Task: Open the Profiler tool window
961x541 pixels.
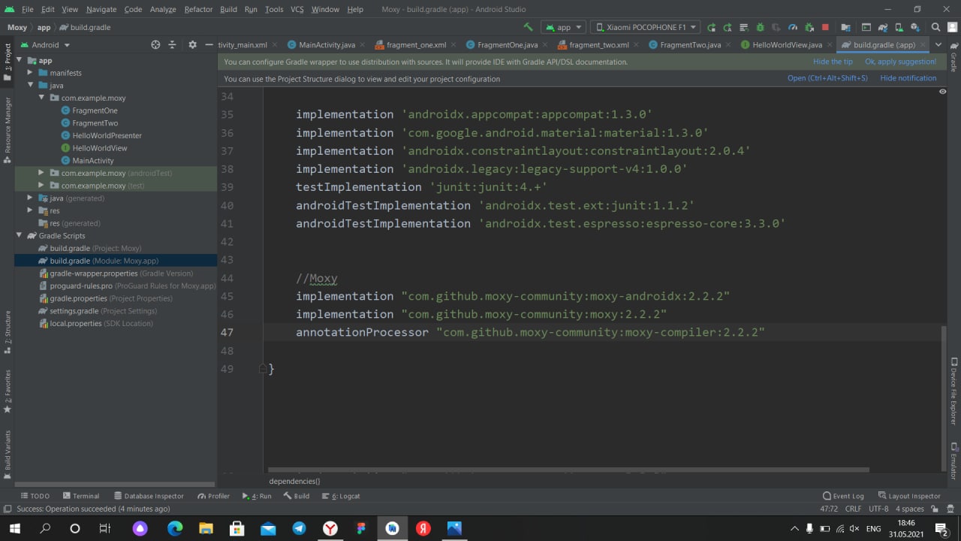Action: click(x=213, y=496)
